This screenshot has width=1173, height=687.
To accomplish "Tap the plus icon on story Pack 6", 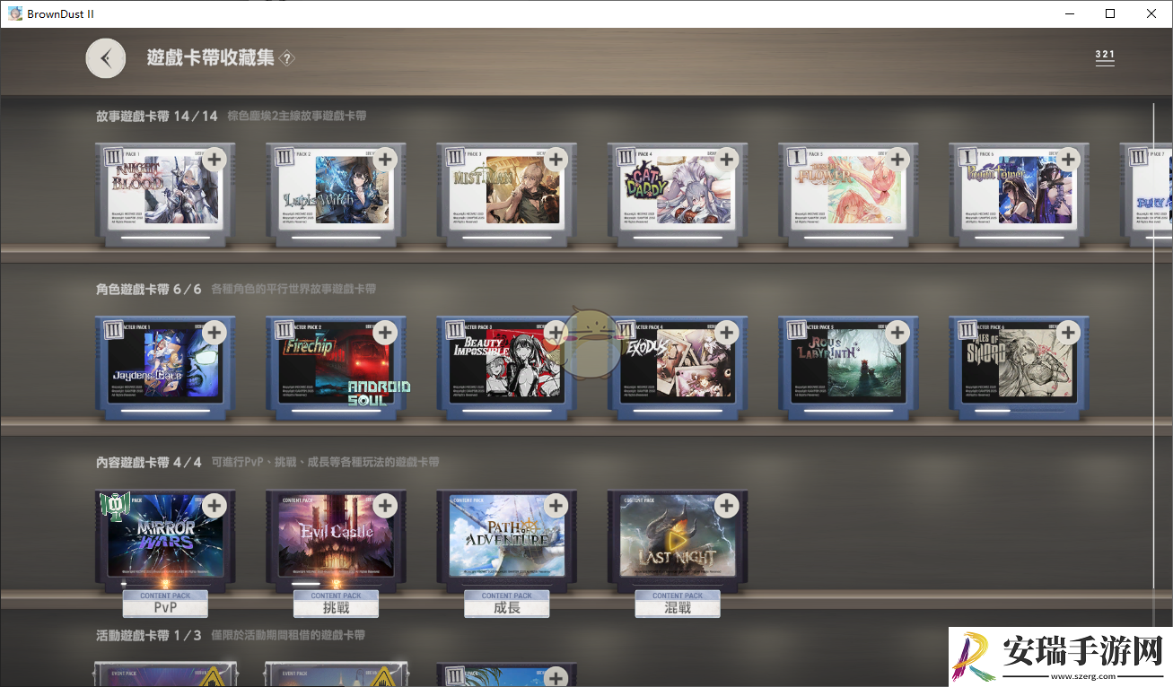I will click(x=1068, y=160).
